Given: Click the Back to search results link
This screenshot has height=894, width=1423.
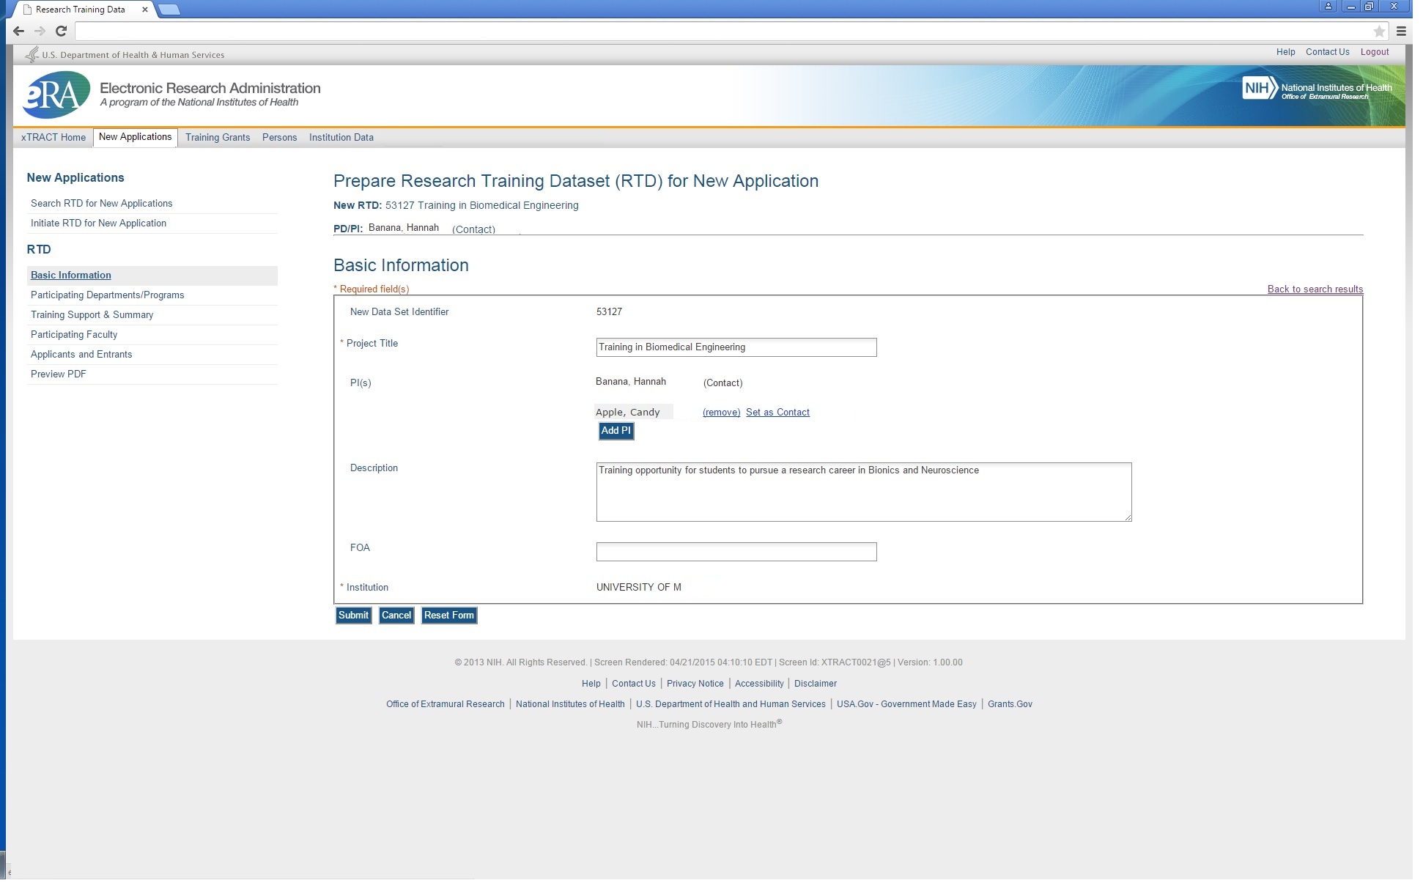Looking at the screenshot, I should pyautogui.click(x=1315, y=289).
